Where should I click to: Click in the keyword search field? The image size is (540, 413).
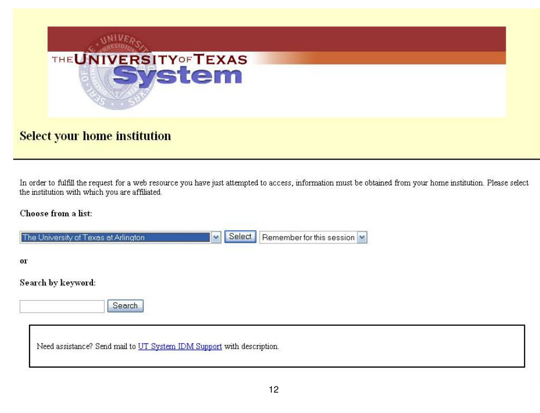pos(62,306)
